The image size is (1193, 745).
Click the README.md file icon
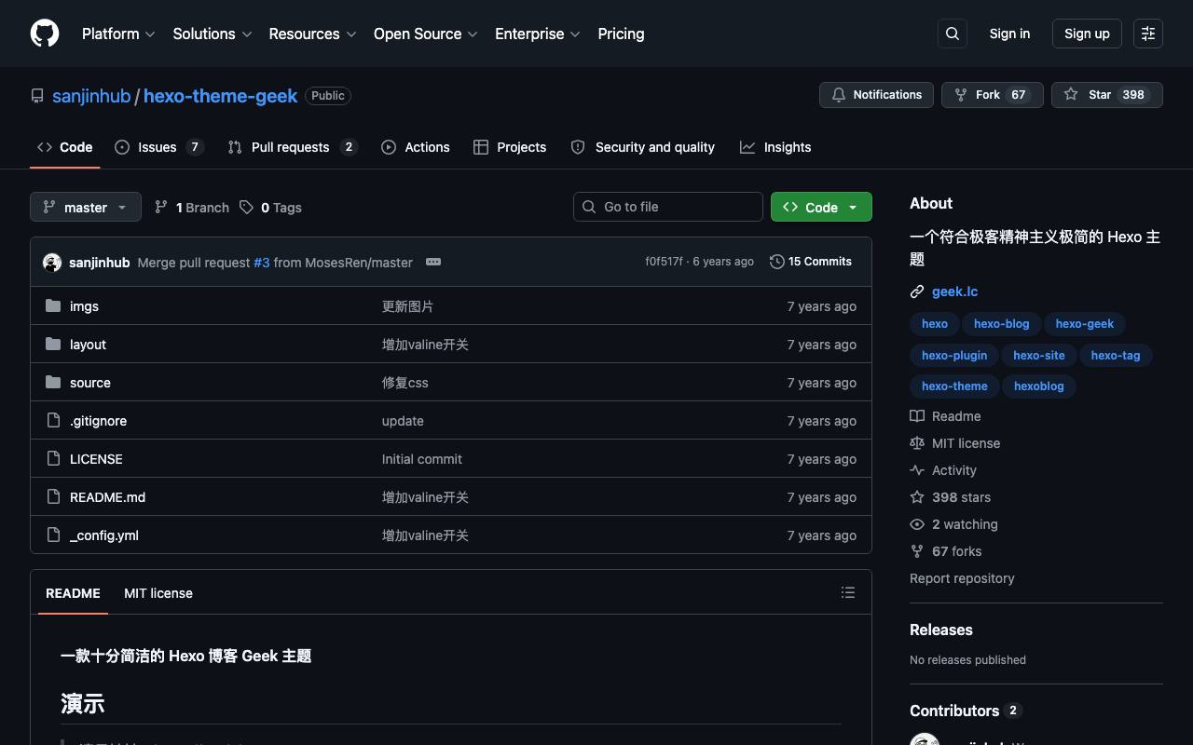[x=53, y=496]
